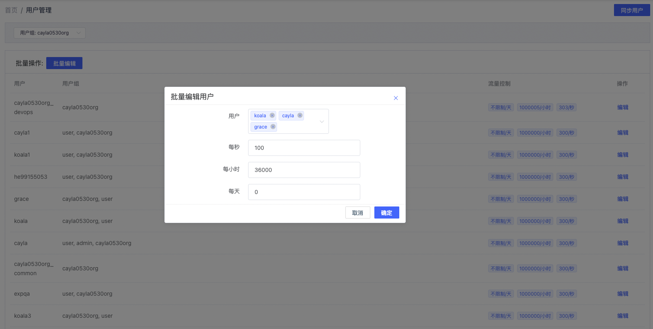Edit the cayla0530org_devops user row
This screenshot has height=329, width=653.
click(x=622, y=107)
